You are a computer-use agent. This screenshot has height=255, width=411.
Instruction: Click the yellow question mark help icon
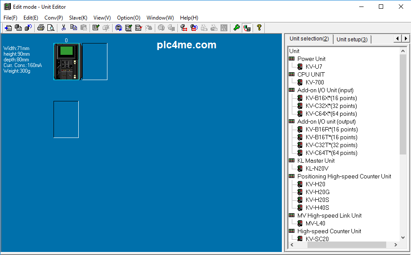coord(259,28)
